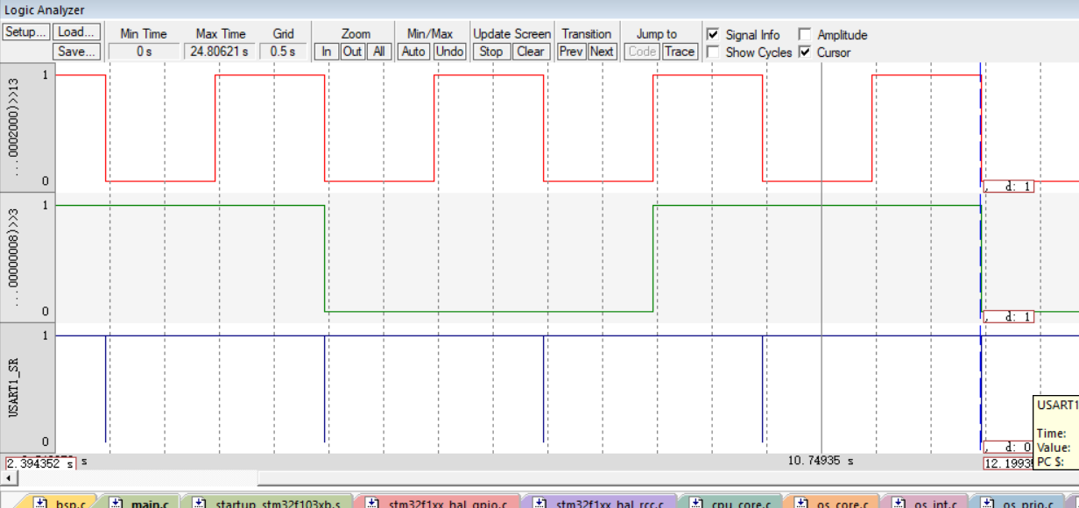1079x508 pixels.
Task: Click file icon on stm32f1xx_hal_gpio.c tab
Action: pos(371,503)
